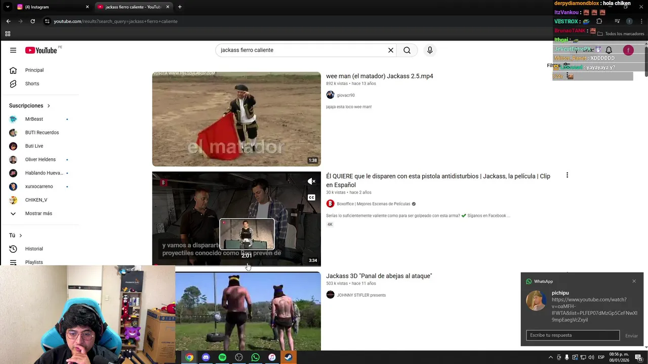Open JOHNNY STIFLER presents channel link
Screen dimensions: 648x364
(x=361, y=295)
